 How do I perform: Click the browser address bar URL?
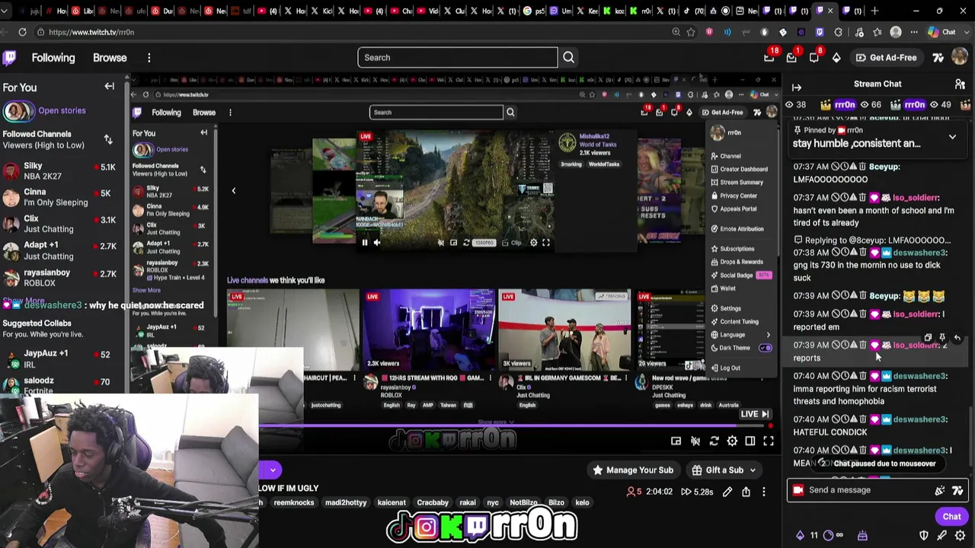click(91, 32)
